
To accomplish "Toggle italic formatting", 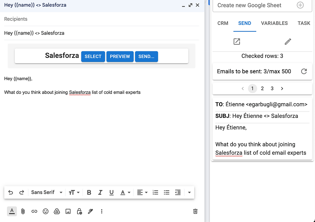I will (x=100, y=193).
